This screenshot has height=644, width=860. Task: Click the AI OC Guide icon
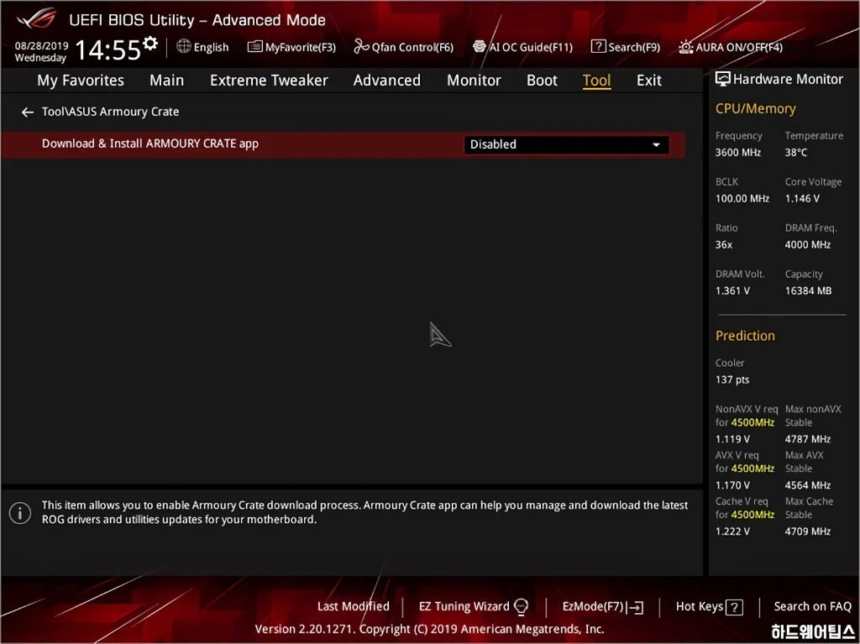[480, 46]
